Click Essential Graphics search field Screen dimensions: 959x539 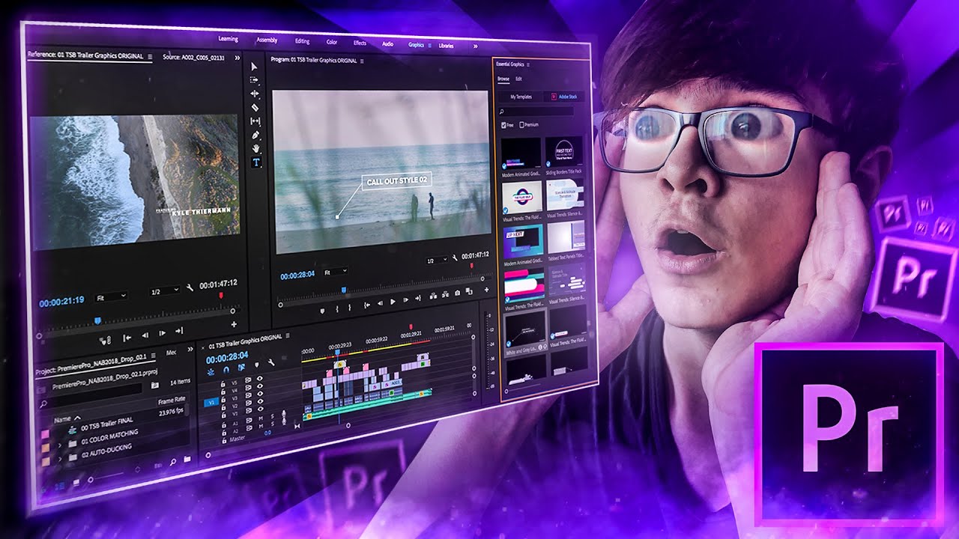pyautogui.click(x=536, y=111)
